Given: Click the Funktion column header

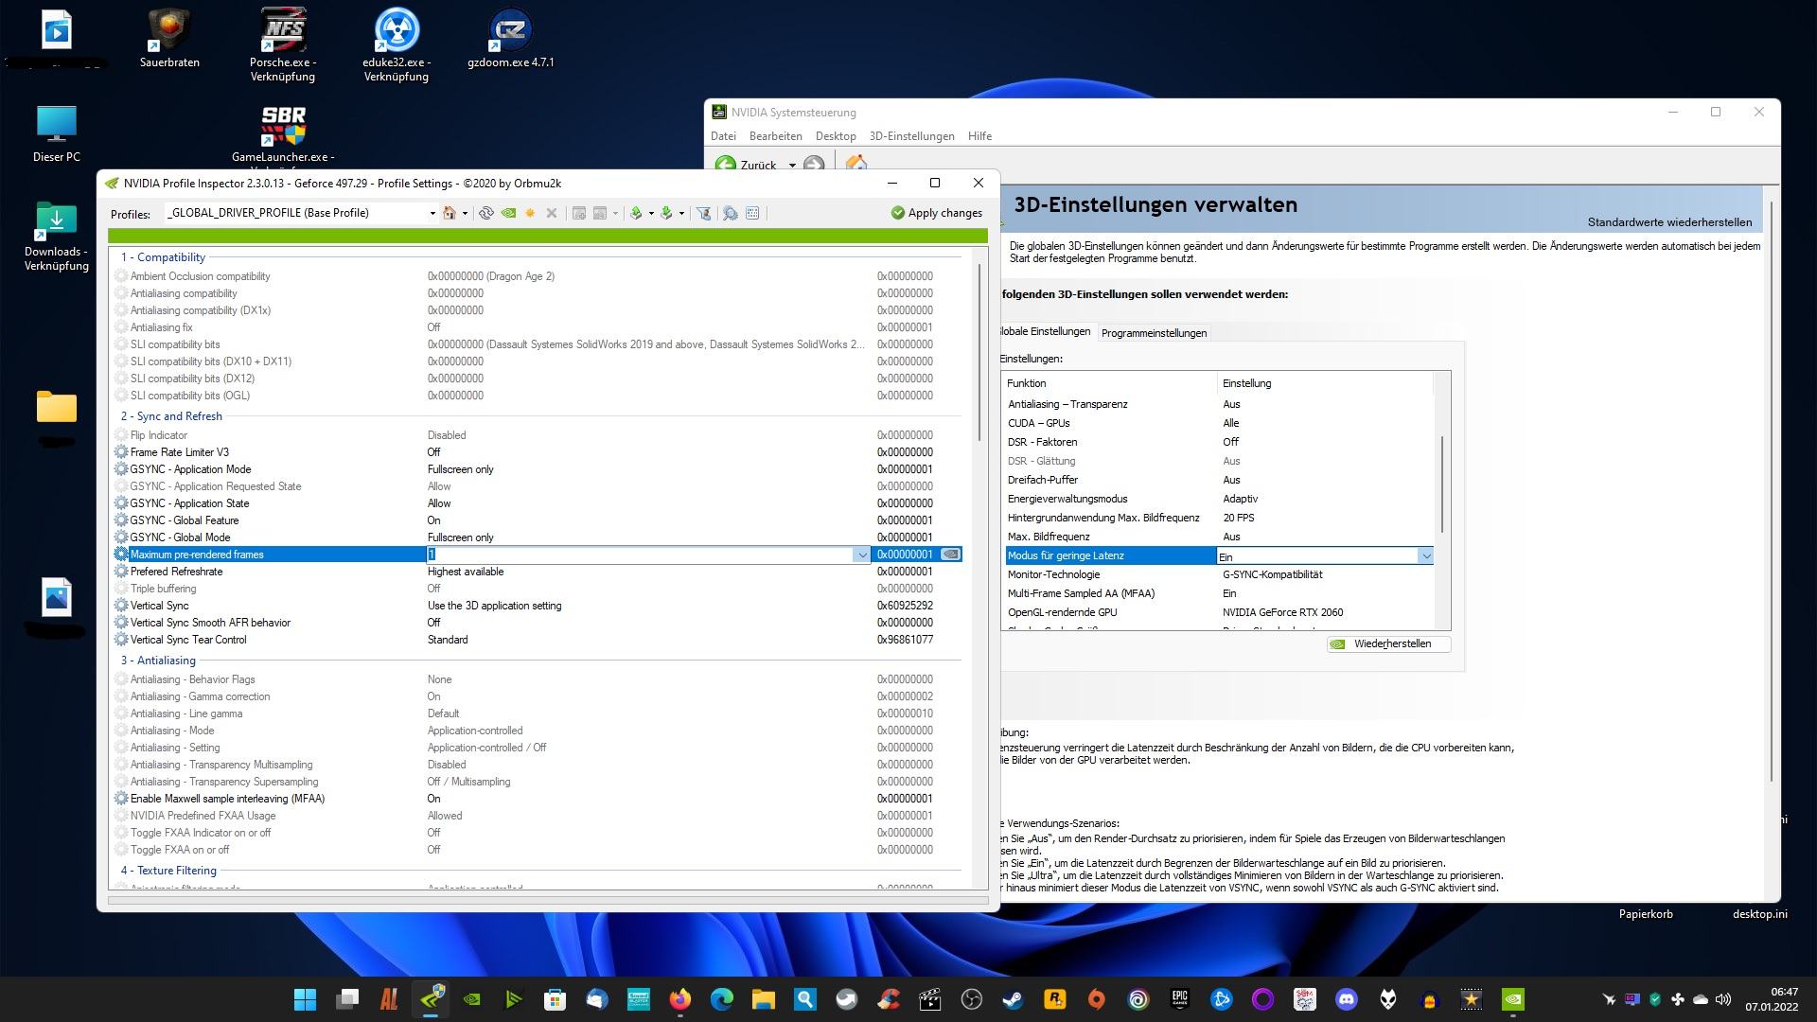Looking at the screenshot, I should (1109, 383).
